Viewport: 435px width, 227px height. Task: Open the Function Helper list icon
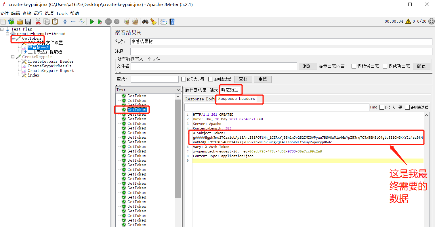point(163,22)
